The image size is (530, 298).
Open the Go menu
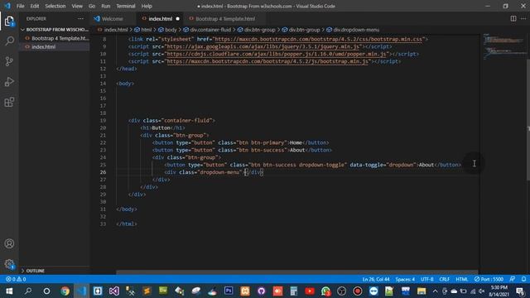(x=92, y=6)
